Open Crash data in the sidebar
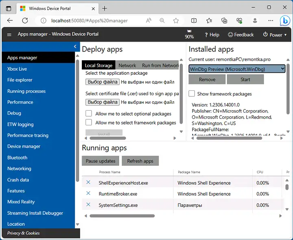 tap(38, 180)
